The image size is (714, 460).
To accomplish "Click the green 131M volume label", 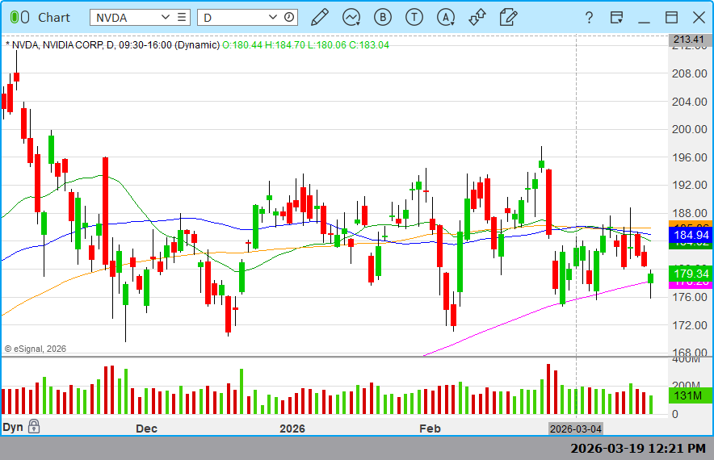I will [x=691, y=395].
